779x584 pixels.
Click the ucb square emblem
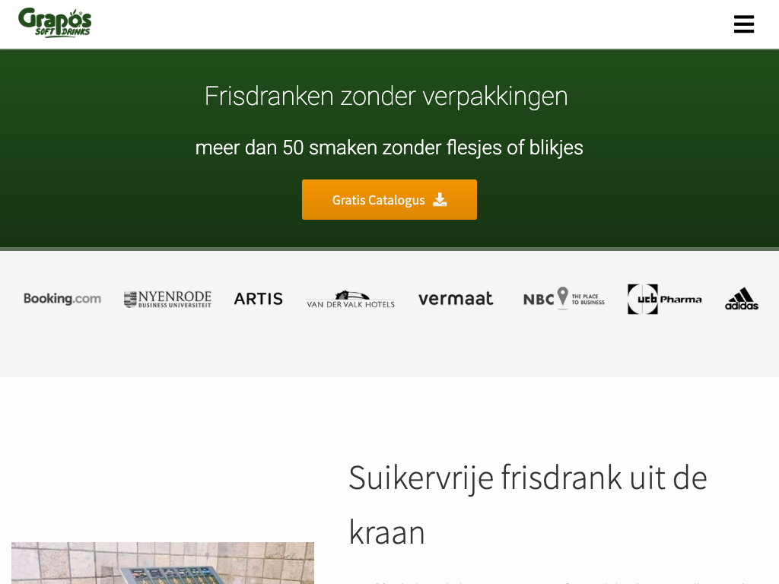[x=643, y=299]
